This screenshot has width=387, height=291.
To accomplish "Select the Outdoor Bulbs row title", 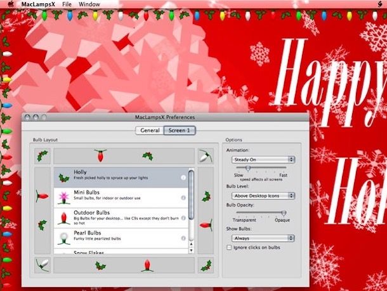I will pos(91,212).
